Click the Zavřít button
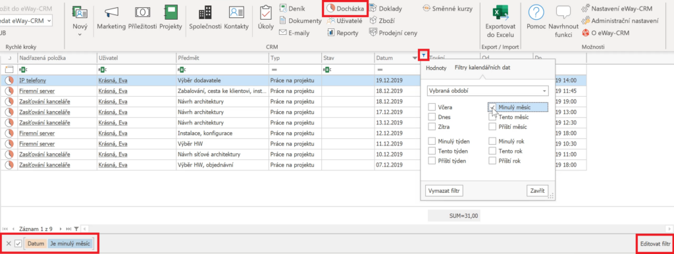 coord(537,190)
